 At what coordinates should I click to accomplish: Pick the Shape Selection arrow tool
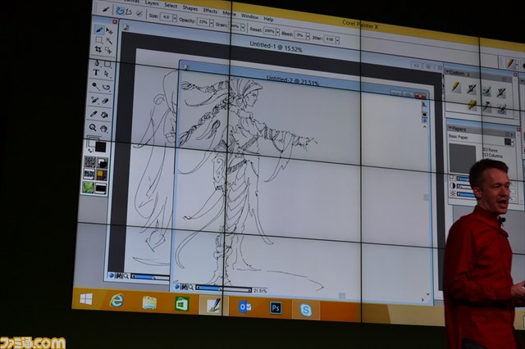click(107, 74)
